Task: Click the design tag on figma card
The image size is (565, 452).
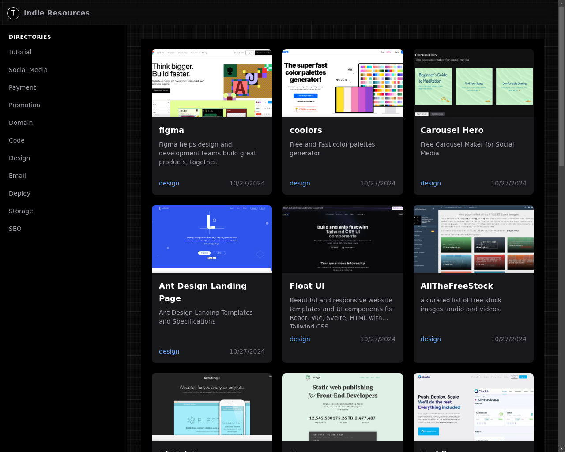Action: (169, 183)
